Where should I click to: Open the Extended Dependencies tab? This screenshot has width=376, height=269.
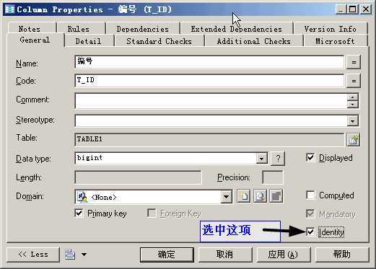pyautogui.click(x=236, y=29)
